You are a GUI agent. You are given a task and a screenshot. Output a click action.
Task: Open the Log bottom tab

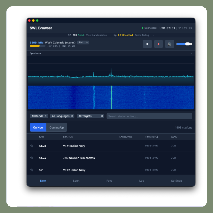142,180
